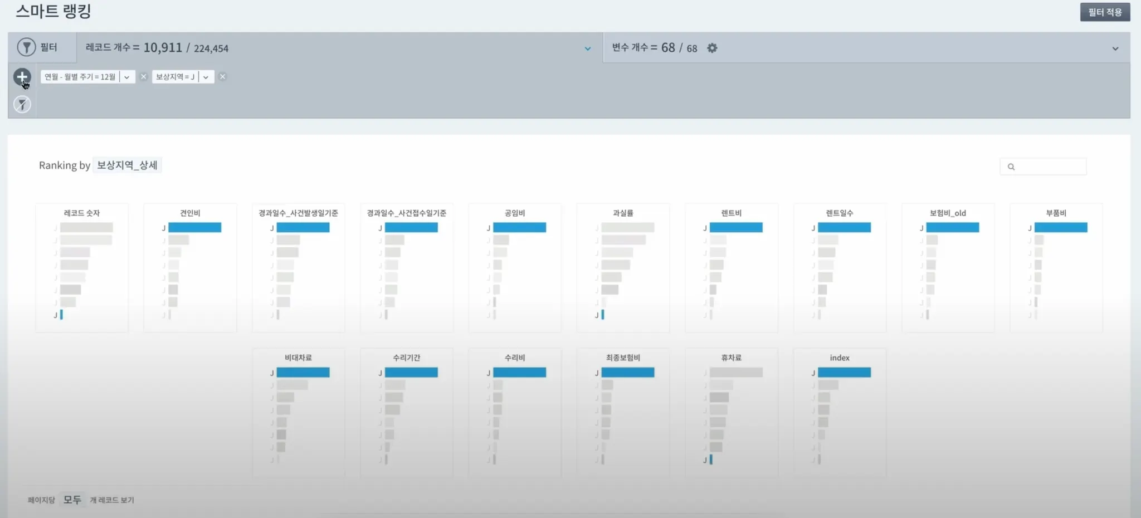The width and height of the screenshot is (1141, 518).
Task: Open the 견인비 chart card
Action: 190,268
